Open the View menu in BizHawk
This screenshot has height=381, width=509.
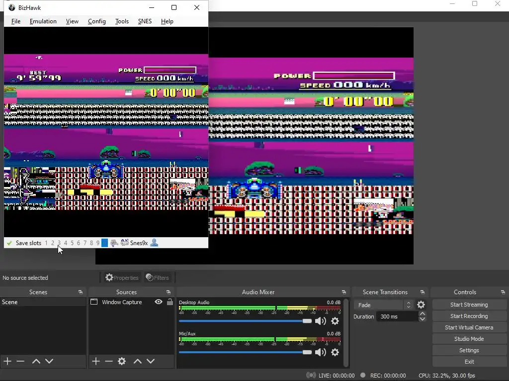coord(72,21)
